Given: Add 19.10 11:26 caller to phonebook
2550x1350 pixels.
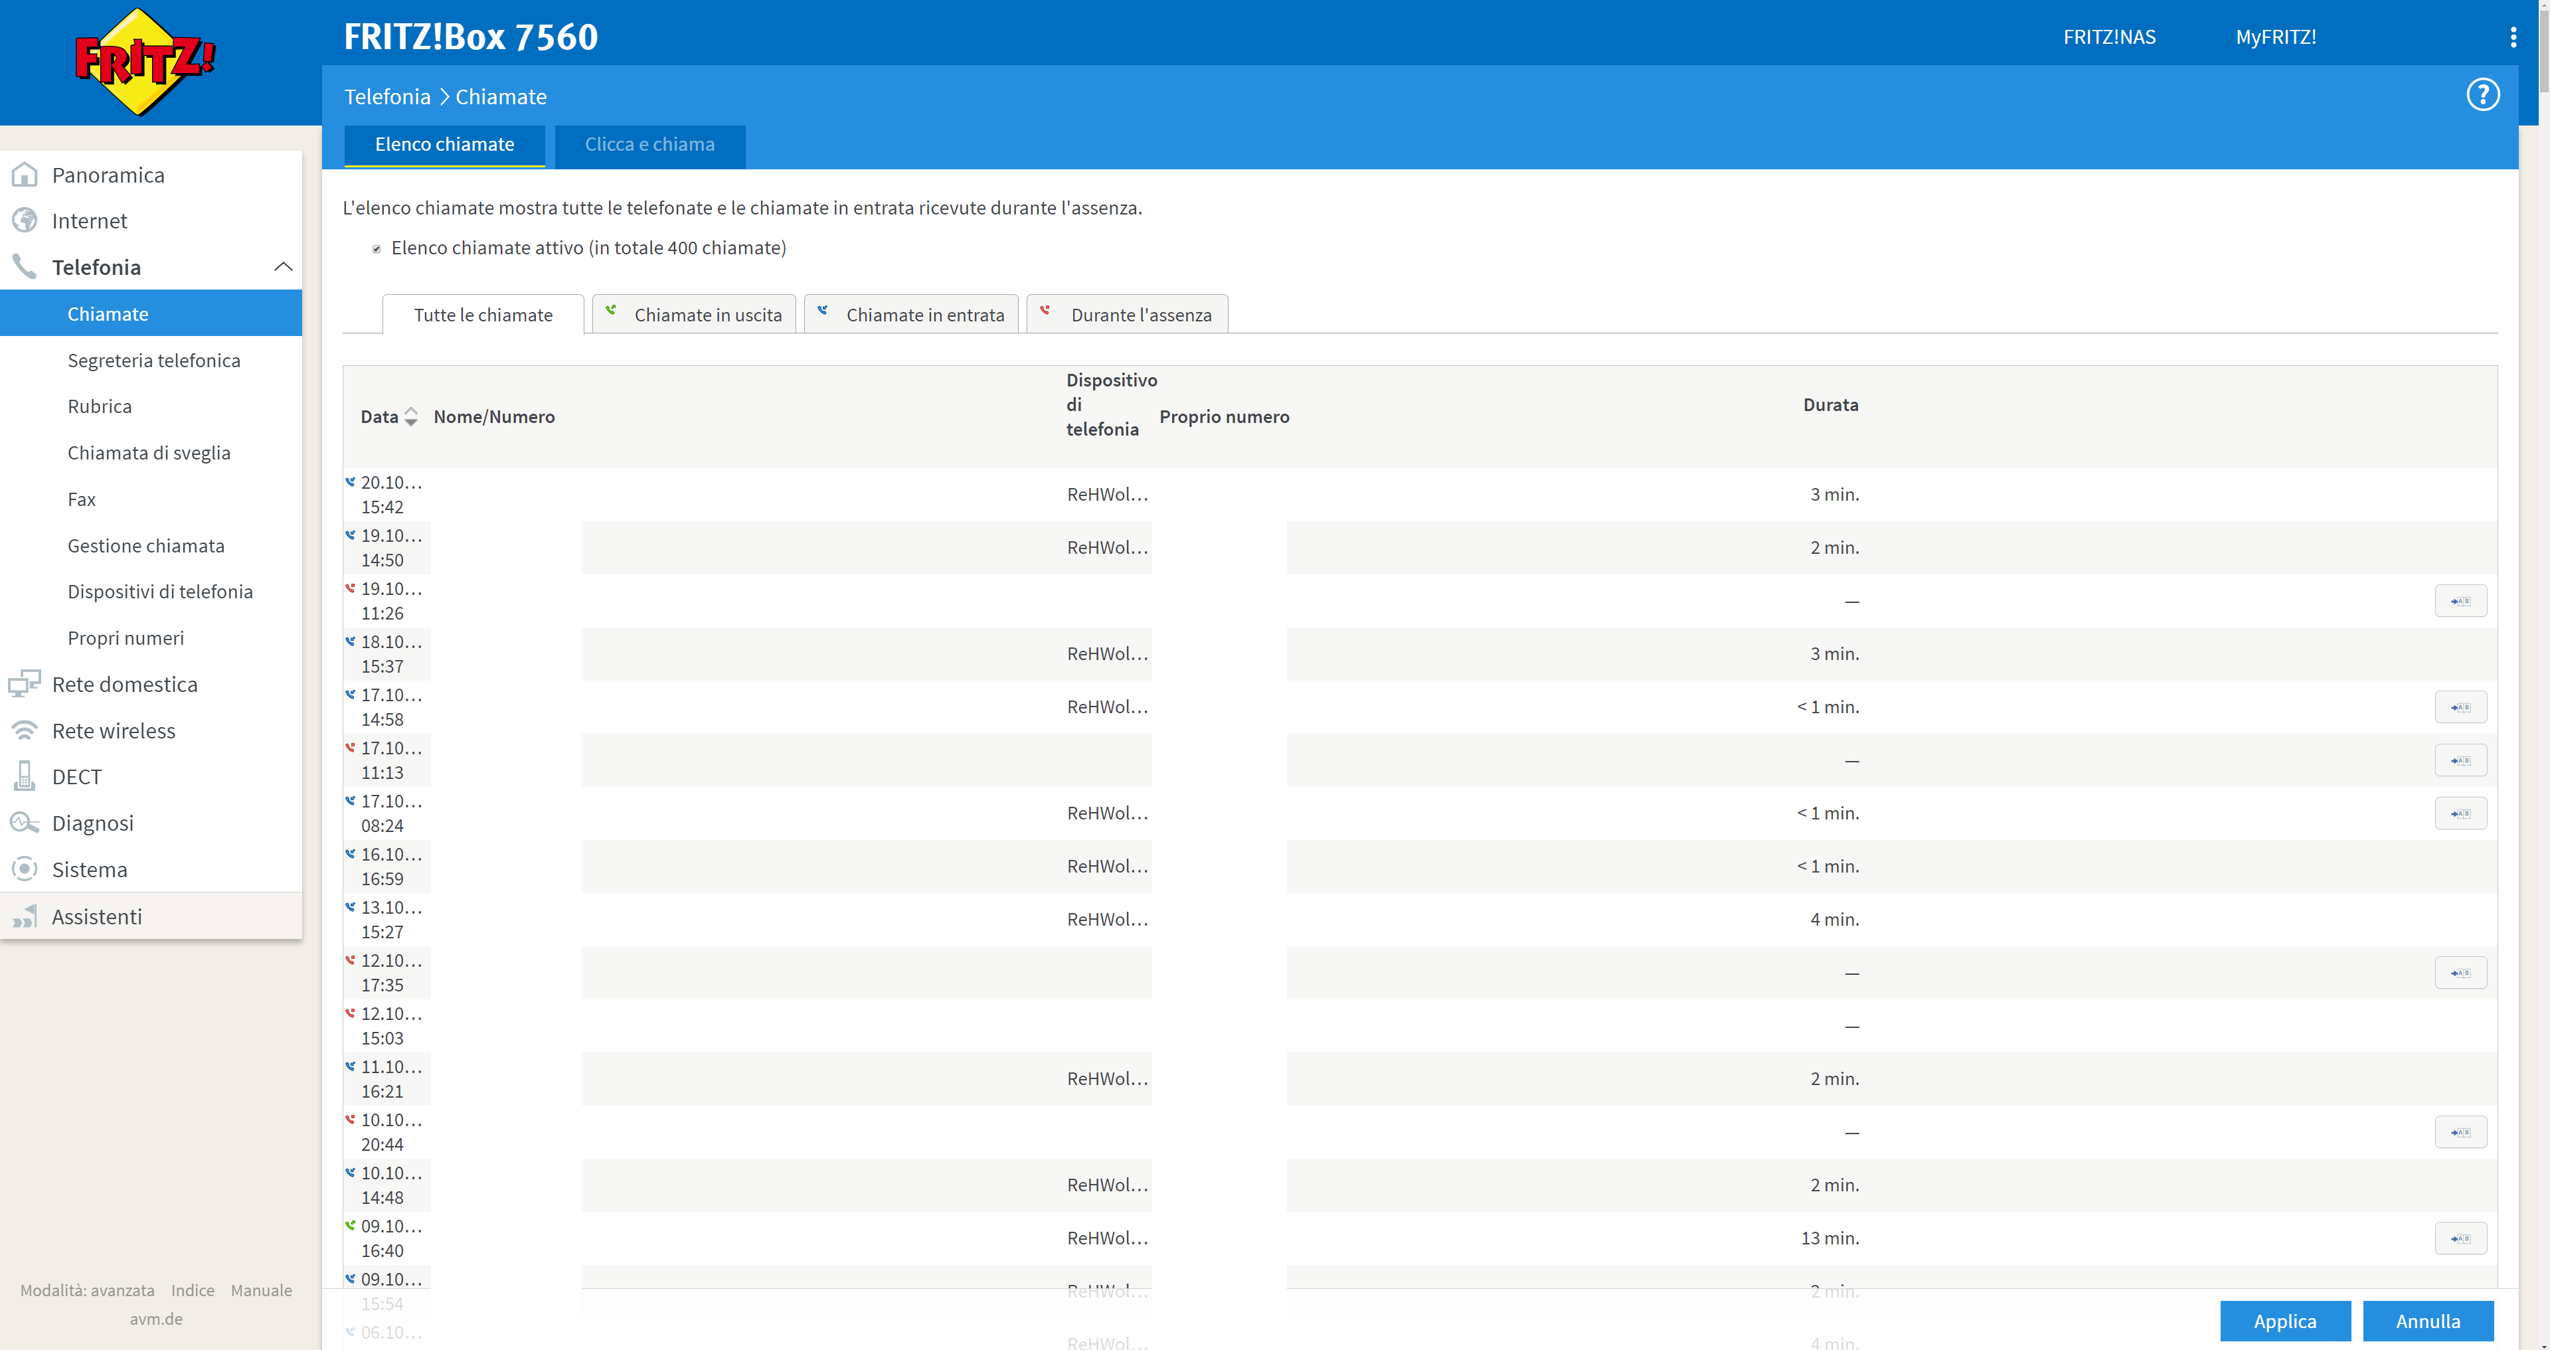Looking at the screenshot, I should 2460,601.
